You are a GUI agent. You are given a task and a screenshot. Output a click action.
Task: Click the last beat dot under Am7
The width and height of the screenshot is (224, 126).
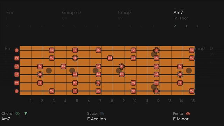[x=209, y=26]
